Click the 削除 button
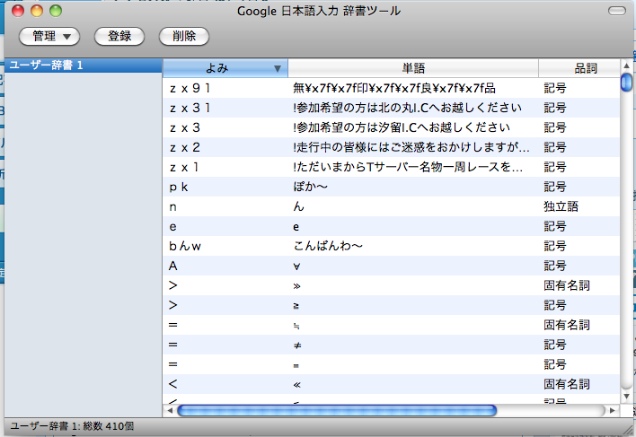 tap(184, 37)
